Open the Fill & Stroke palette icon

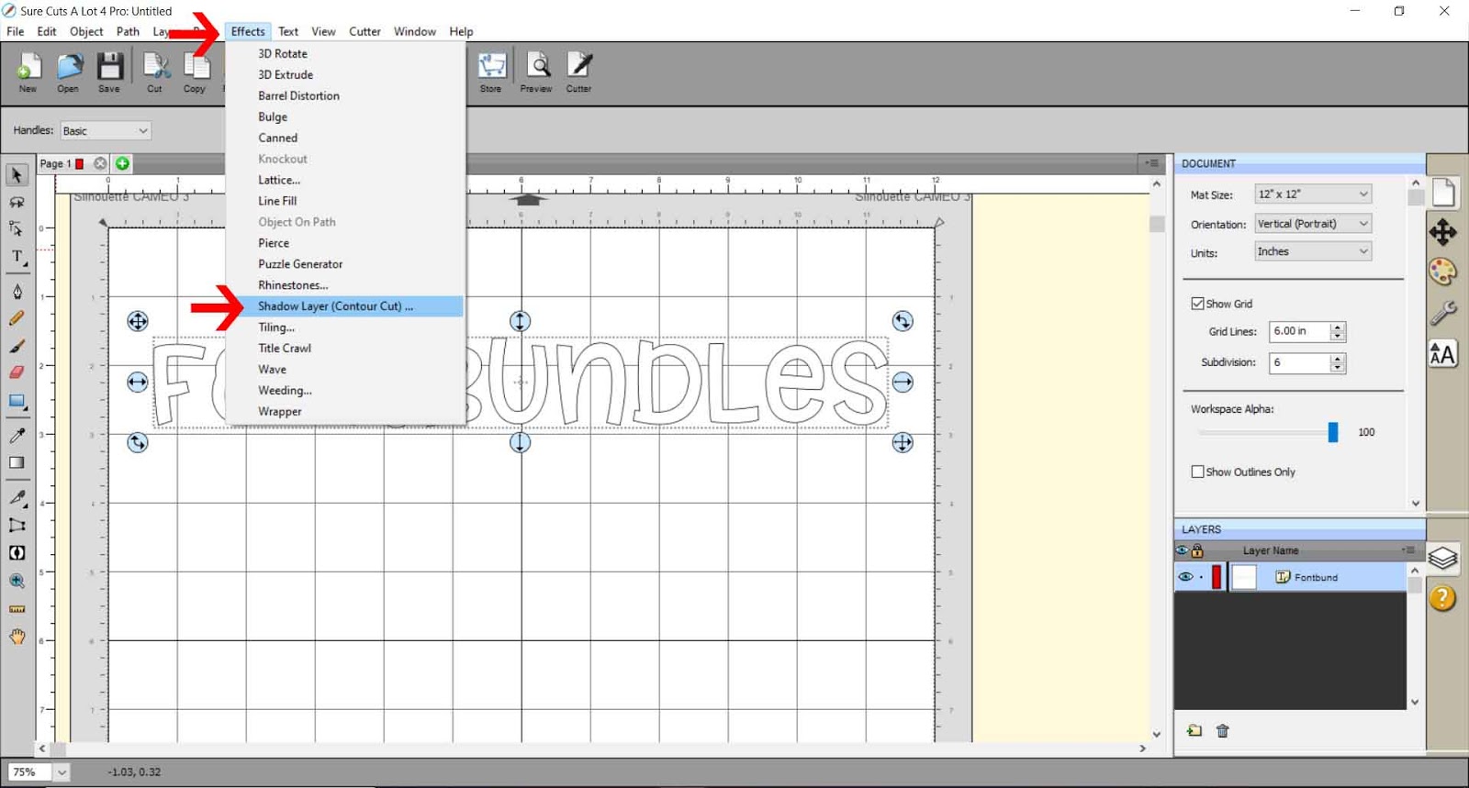(1443, 272)
